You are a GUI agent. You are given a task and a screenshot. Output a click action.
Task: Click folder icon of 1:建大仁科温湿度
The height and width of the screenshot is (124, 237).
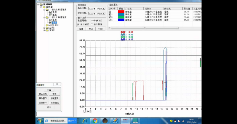47,10
